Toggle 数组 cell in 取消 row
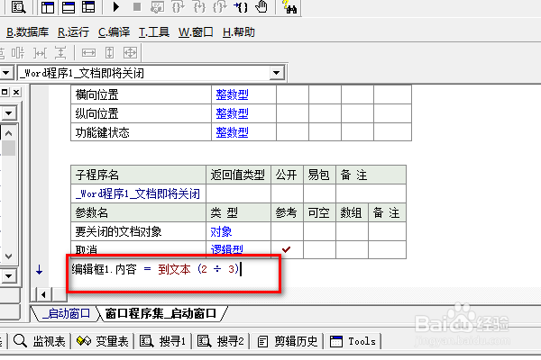The image size is (541, 360). 352,249
